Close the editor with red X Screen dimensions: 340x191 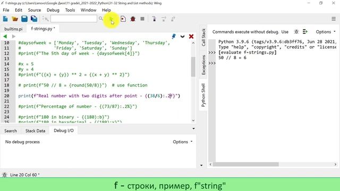click(x=191, y=37)
